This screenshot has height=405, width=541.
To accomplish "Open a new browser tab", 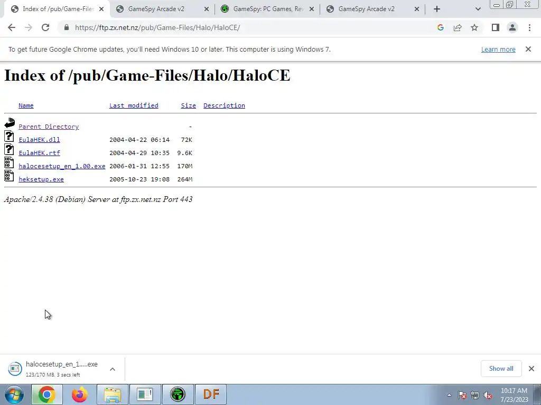I will click(x=437, y=9).
